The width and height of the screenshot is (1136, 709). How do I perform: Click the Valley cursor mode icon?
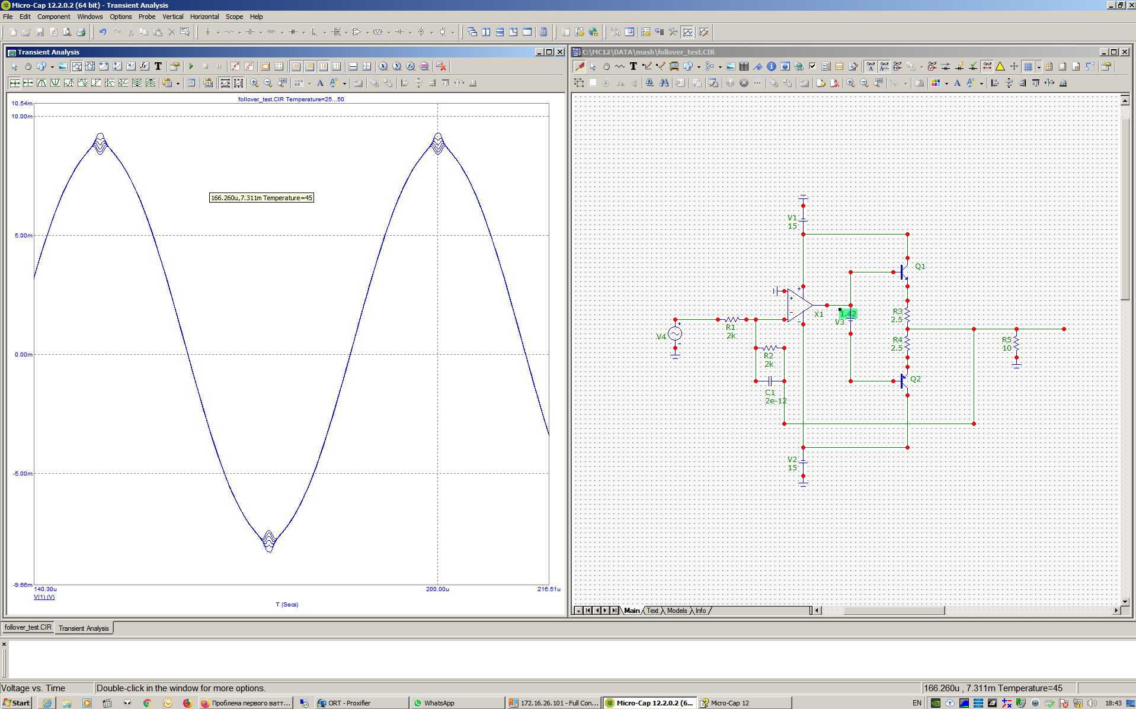[55, 83]
